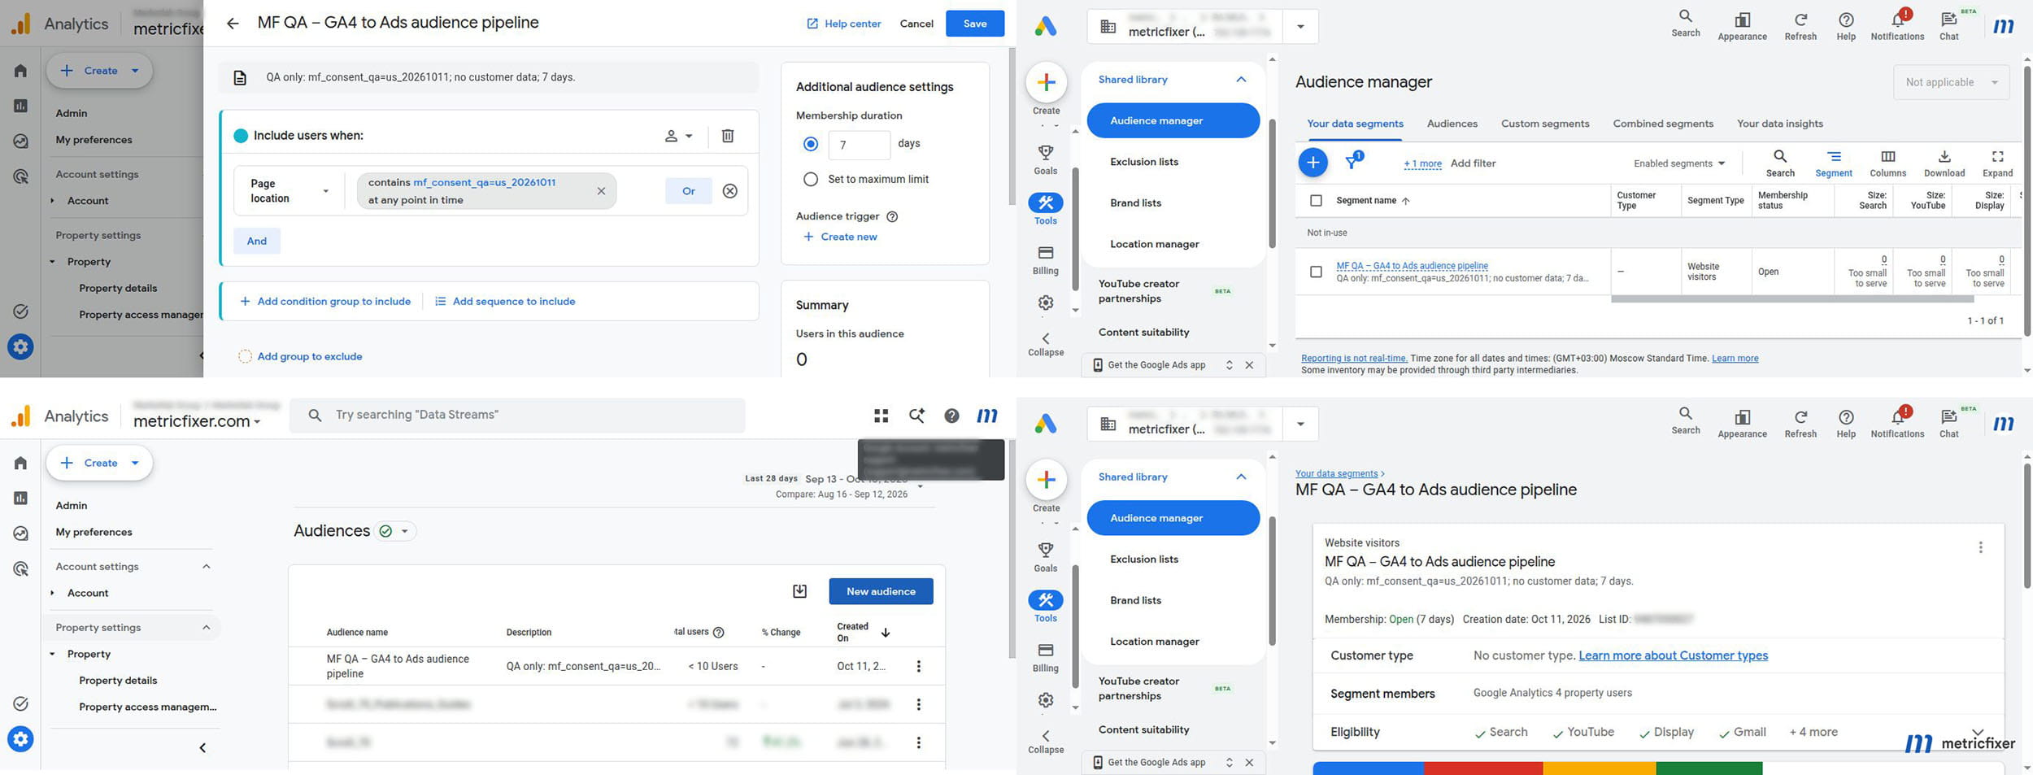Click Add sequence to include
This screenshot has height=775, width=2033.
click(x=504, y=302)
